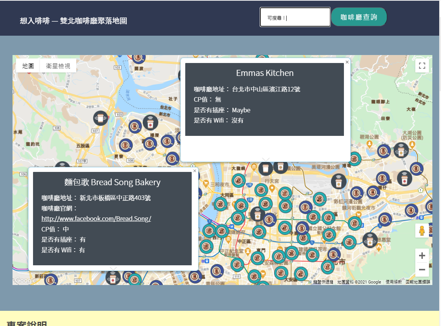Open 鍵盤快速鍵 keyboard shortcuts
This screenshot has width=443, height=326.
click(x=323, y=282)
